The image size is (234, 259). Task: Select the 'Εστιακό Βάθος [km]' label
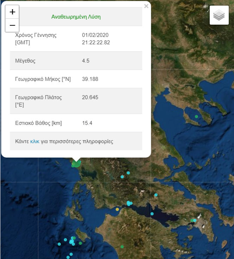point(38,123)
